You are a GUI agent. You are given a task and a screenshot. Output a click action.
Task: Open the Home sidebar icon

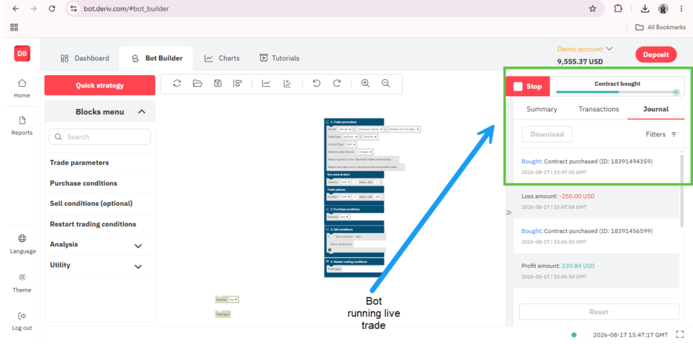click(x=22, y=83)
